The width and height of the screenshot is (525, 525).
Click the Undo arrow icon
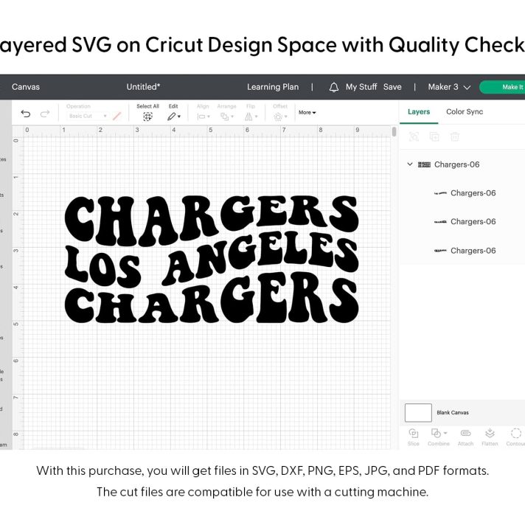tap(26, 114)
